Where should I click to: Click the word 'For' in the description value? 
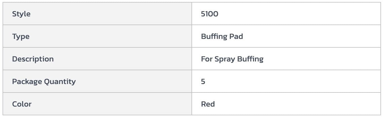(x=207, y=59)
